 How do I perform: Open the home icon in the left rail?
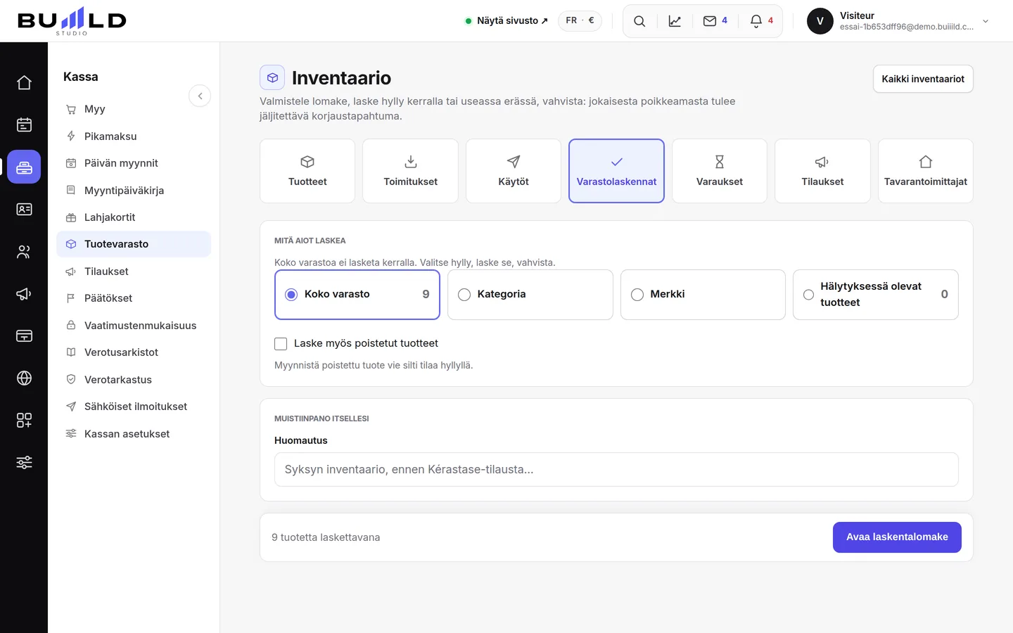point(24,83)
